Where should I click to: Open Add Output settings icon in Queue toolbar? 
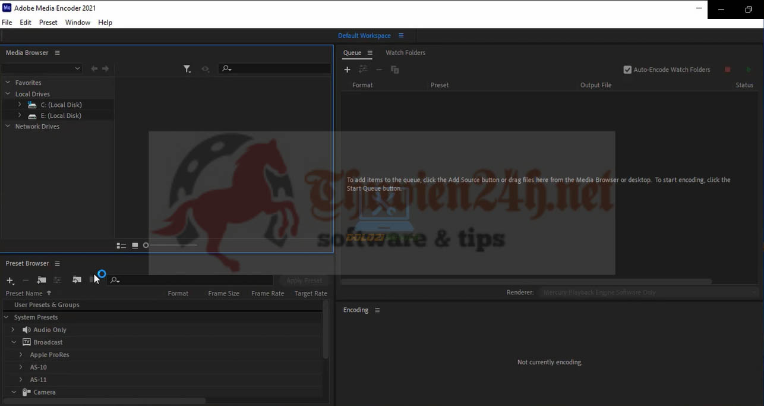[x=363, y=70]
